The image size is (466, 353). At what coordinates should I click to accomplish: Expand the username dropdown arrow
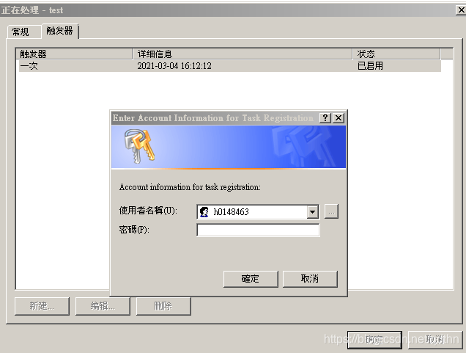312,212
